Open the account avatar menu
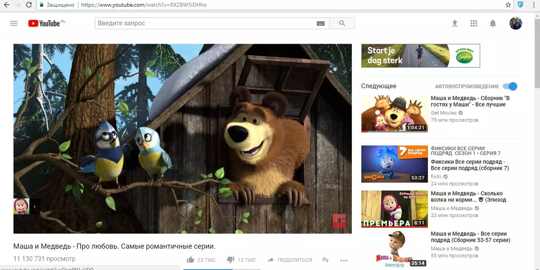Screen dimensions: 540x270 click(516, 23)
